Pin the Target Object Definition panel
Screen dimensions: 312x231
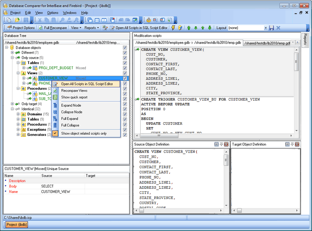(x=292, y=144)
